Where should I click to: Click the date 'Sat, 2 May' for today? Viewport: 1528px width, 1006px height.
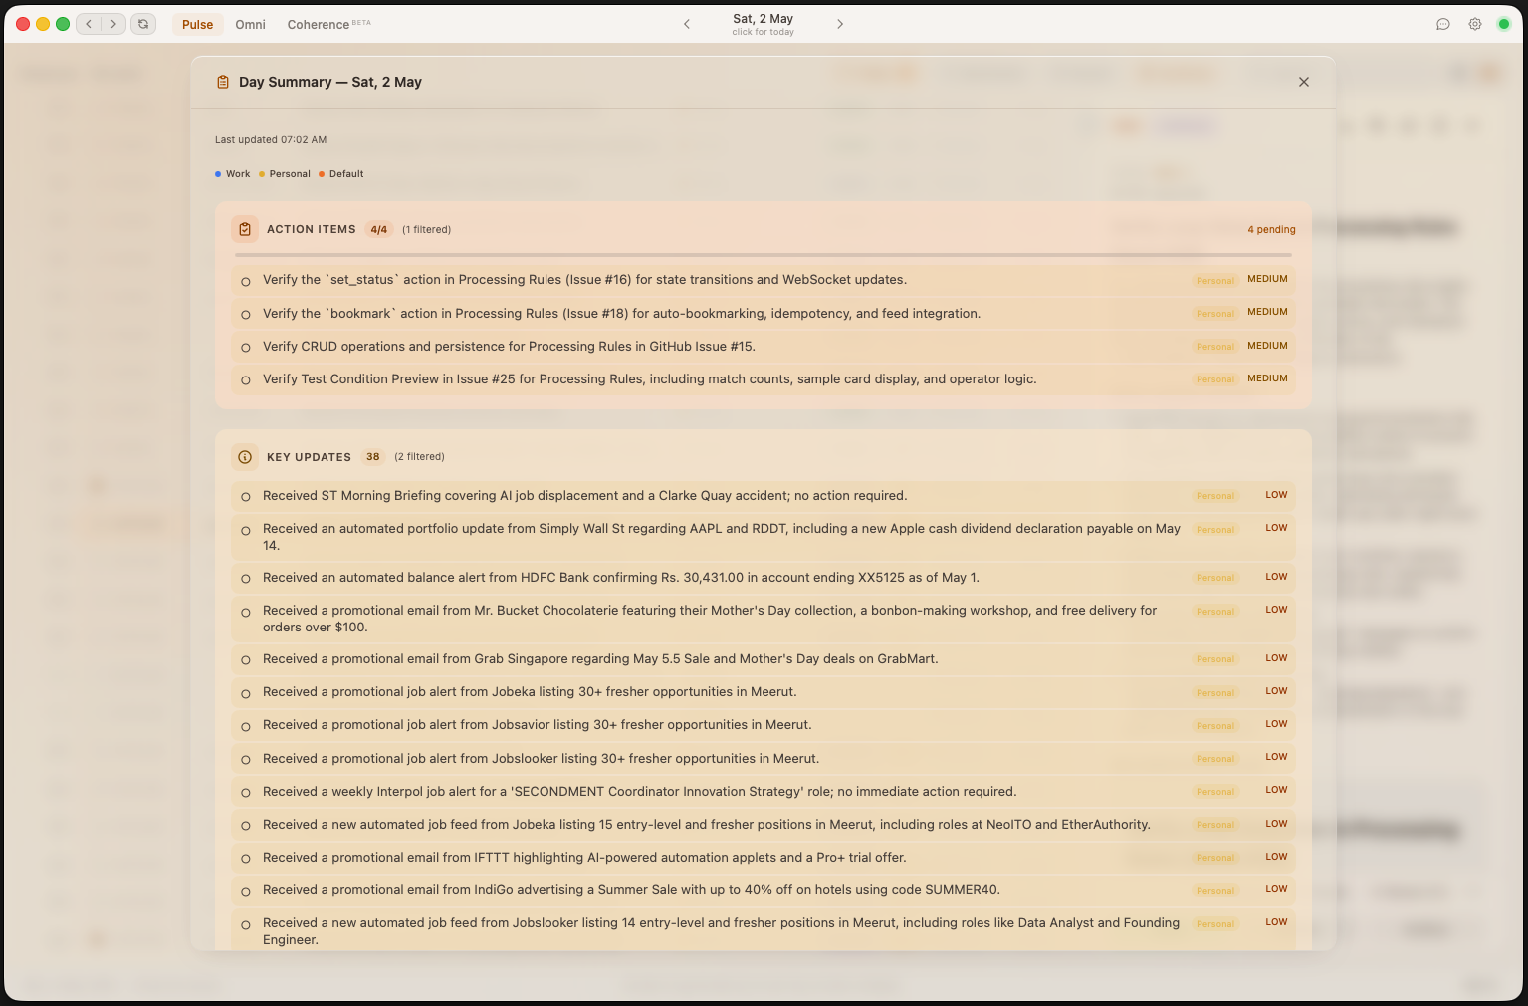pyautogui.click(x=763, y=24)
